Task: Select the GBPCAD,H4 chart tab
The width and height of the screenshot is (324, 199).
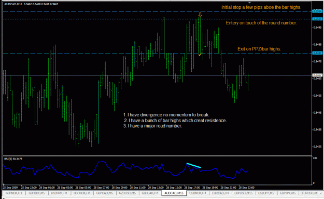Action: pos(150,193)
